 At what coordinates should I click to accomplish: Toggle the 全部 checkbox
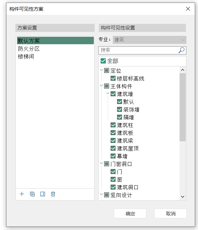pyautogui.click(x=103, y=61)
